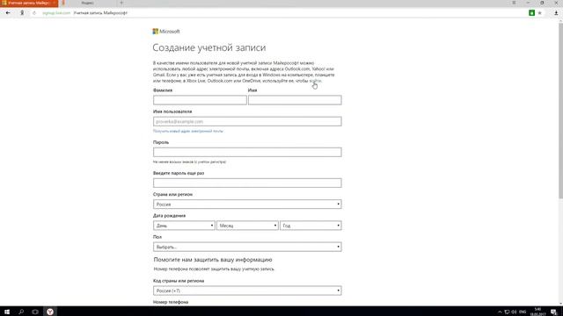Open the Пол dropdown showing Выбрать

coord(247,247)
